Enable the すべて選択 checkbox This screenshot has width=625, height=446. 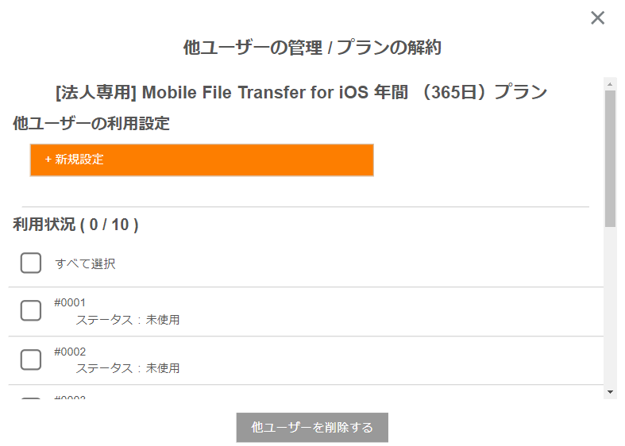[31, 263]
